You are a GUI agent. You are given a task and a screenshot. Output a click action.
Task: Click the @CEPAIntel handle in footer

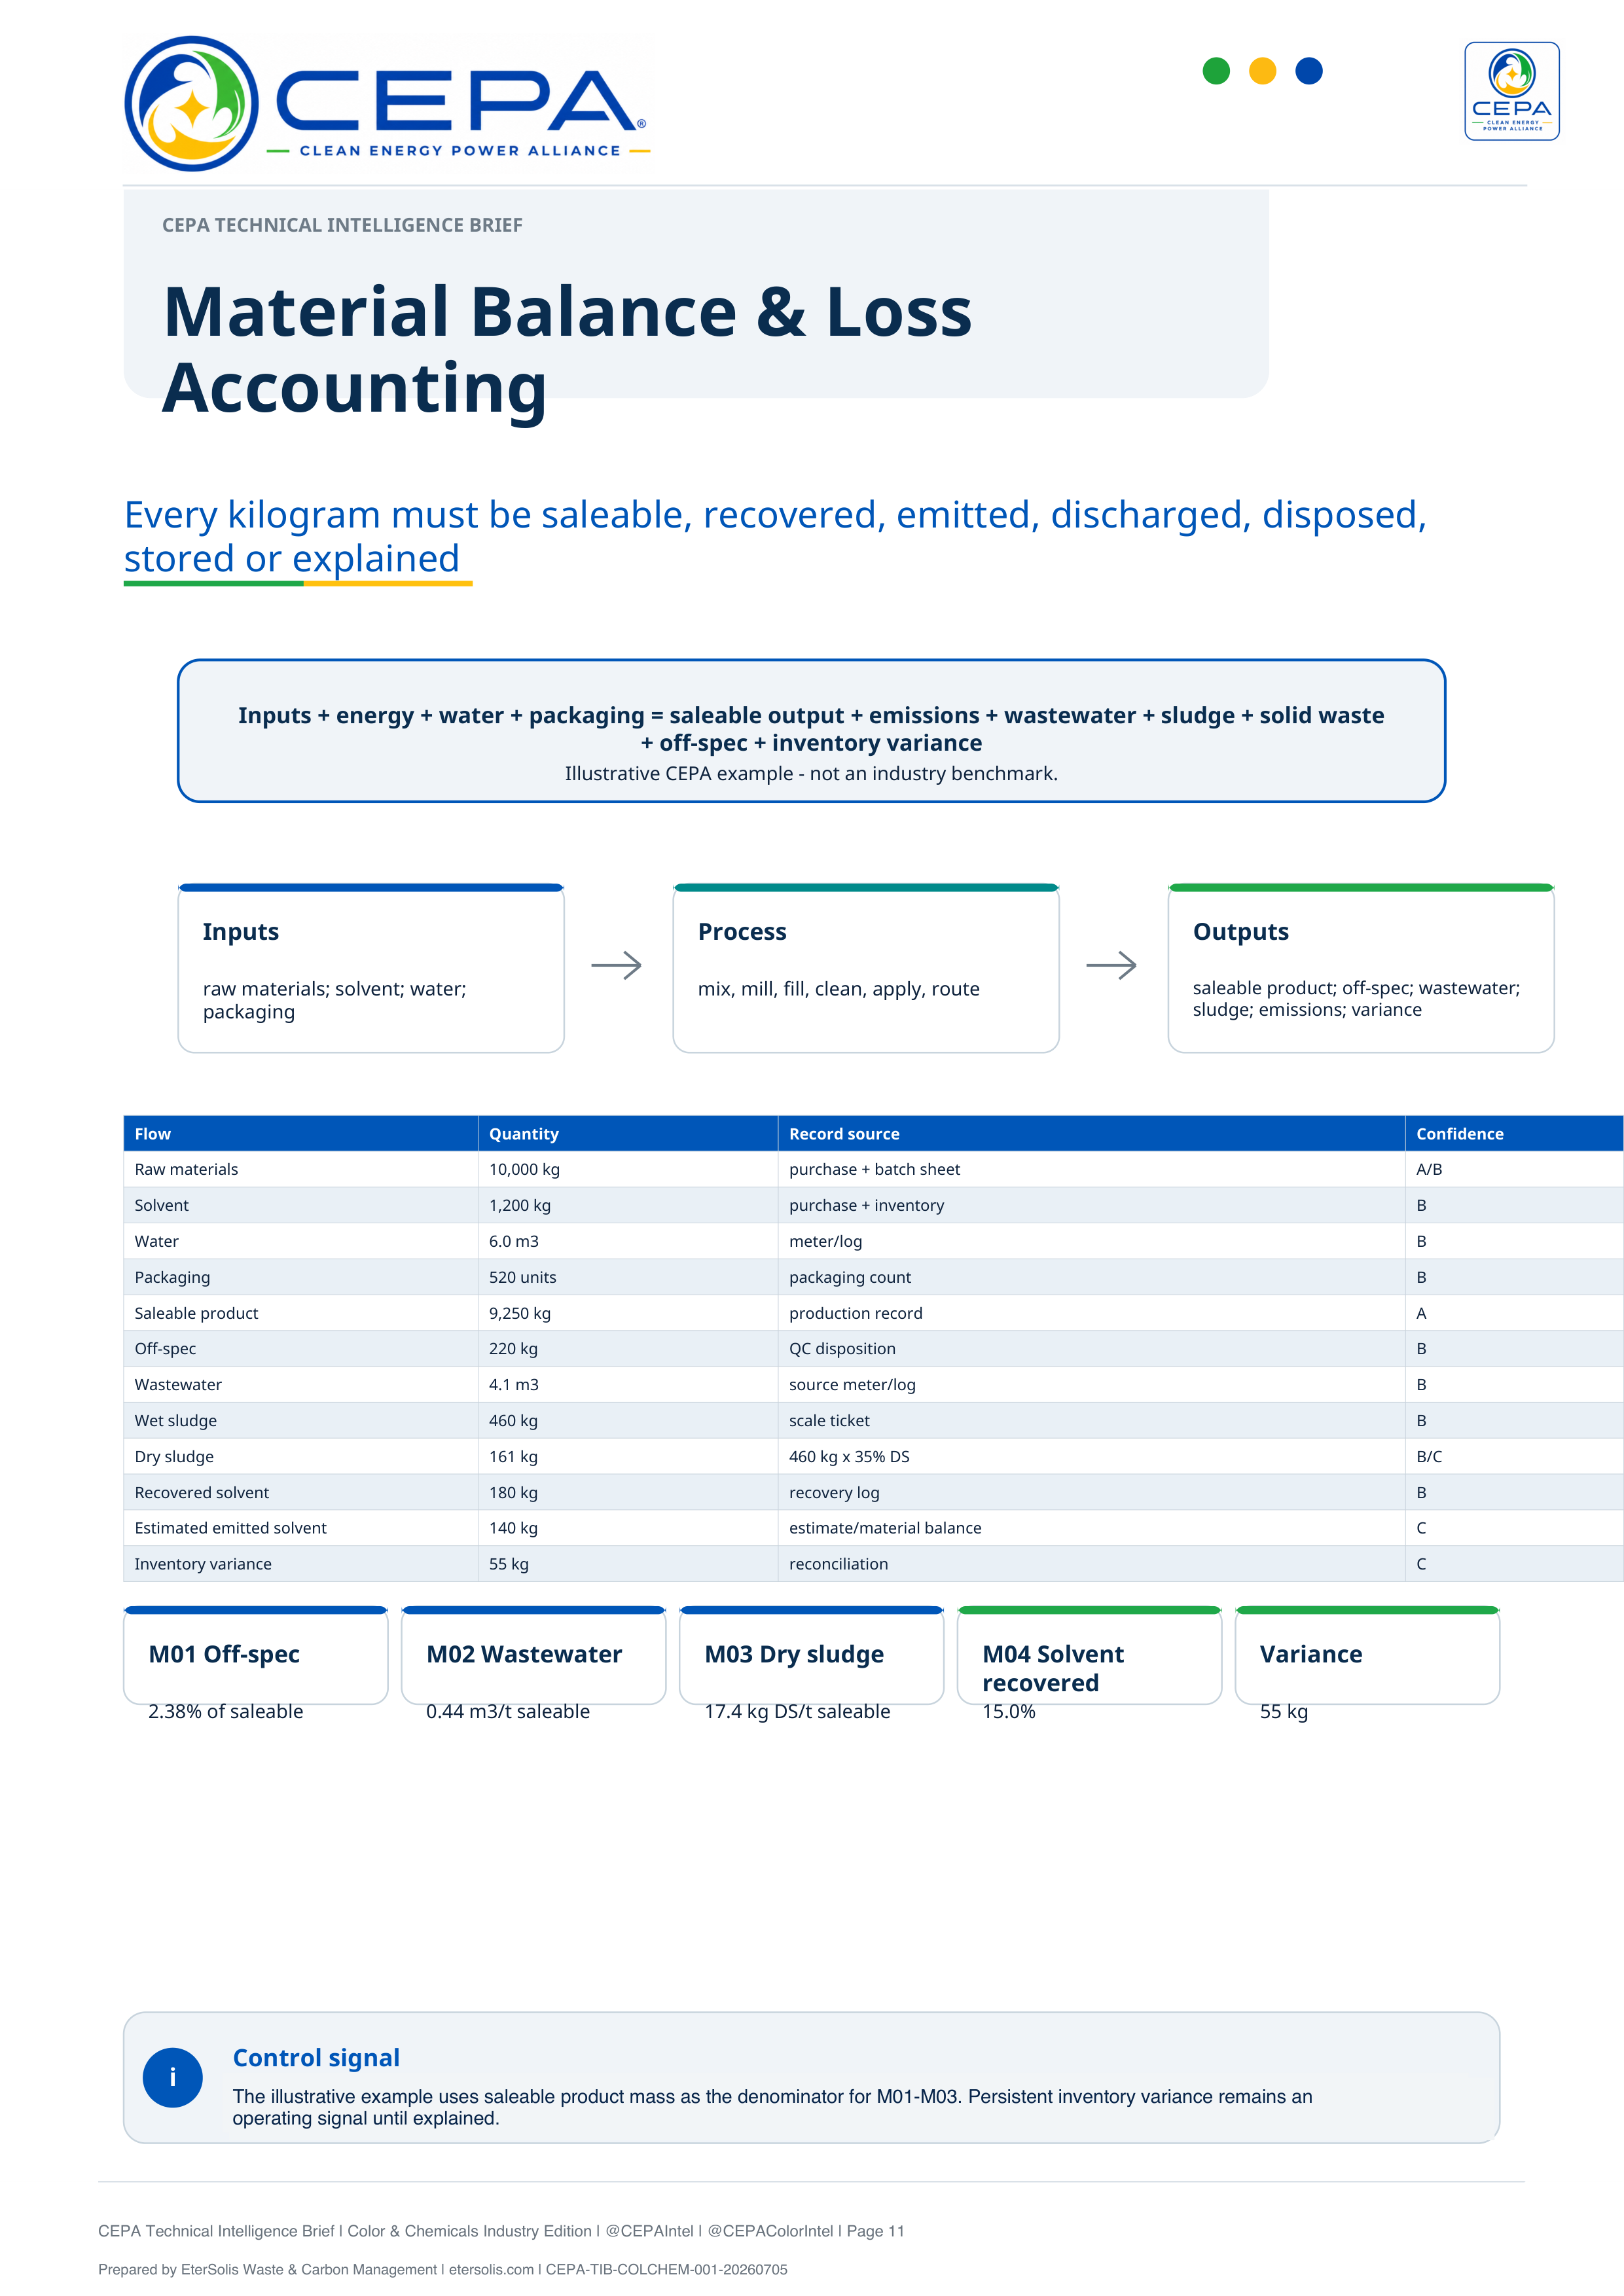(649, 2231)
